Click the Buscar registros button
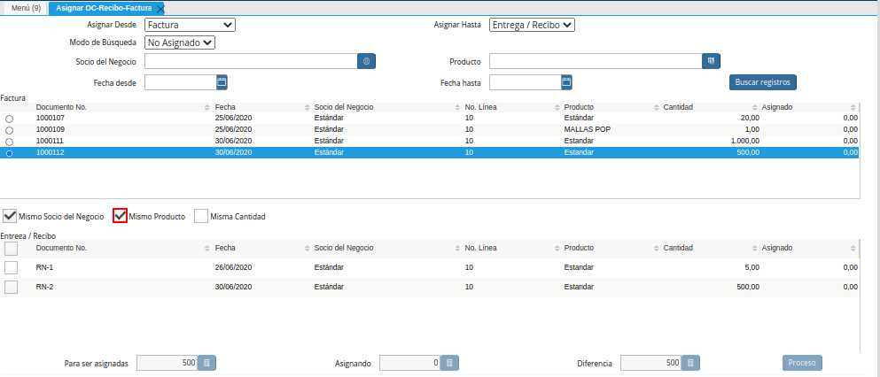 tap(762, 82)
